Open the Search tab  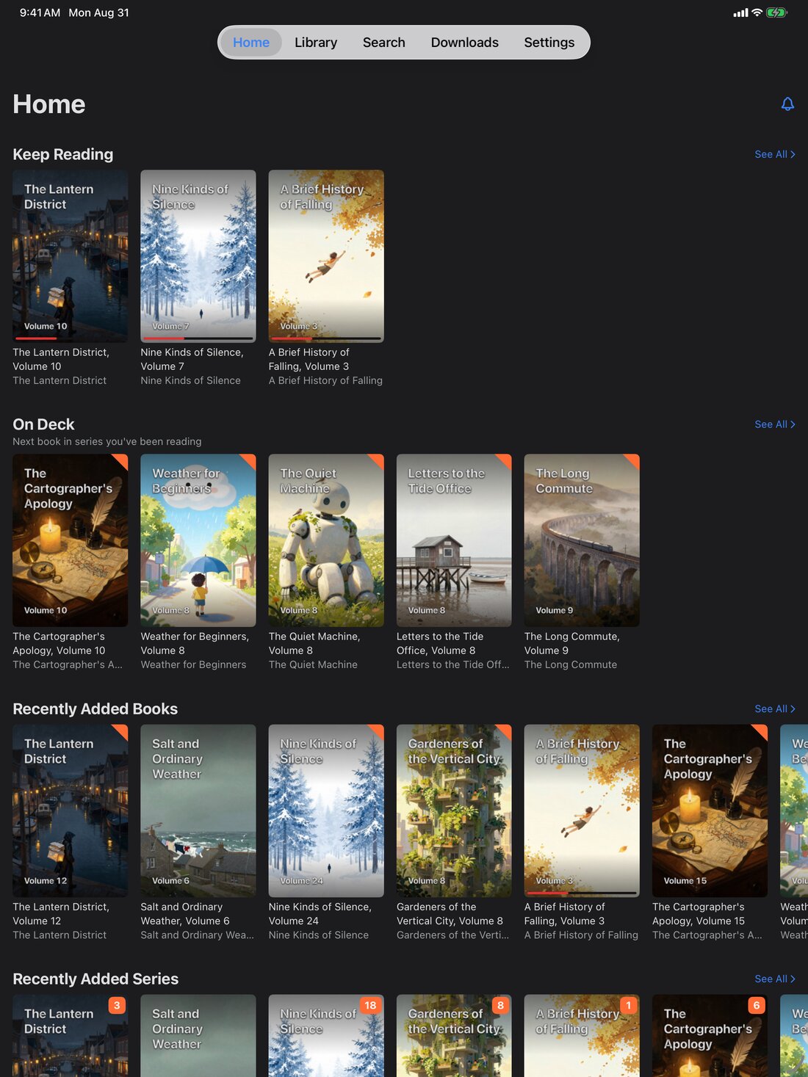[x=384, y=43]
